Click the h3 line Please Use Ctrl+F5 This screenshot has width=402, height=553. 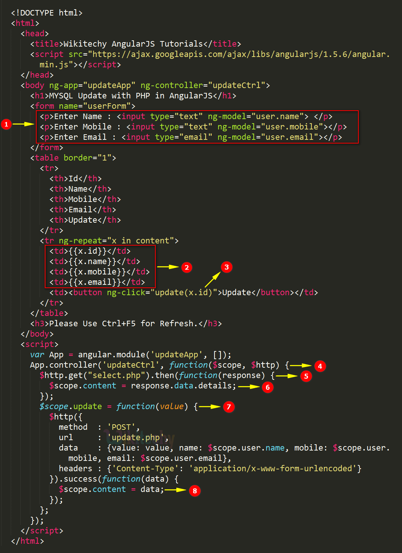pos(126,324)
